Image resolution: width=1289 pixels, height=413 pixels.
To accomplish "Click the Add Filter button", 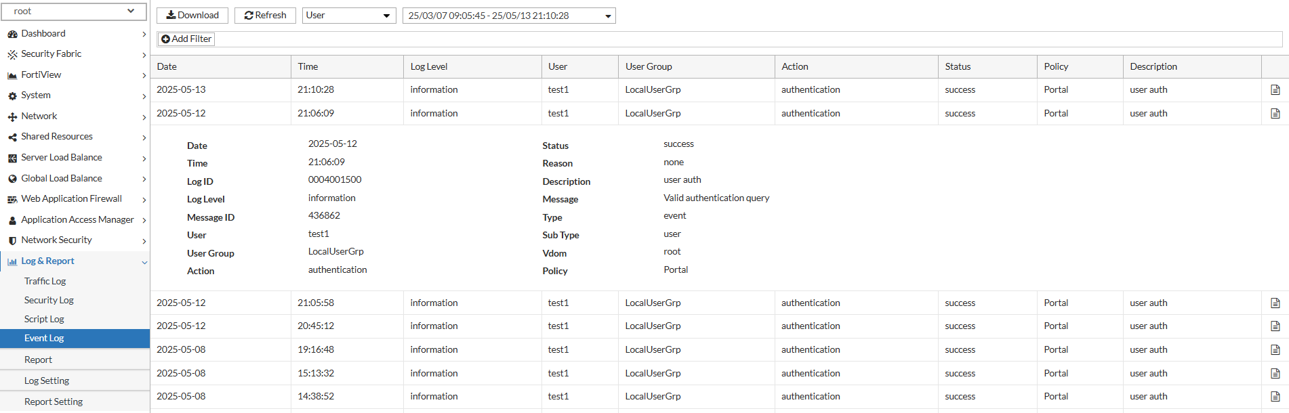I will [186, 39].
